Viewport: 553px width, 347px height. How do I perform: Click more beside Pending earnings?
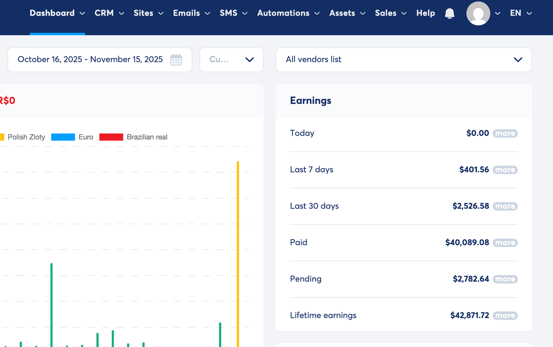coord(505,279)
